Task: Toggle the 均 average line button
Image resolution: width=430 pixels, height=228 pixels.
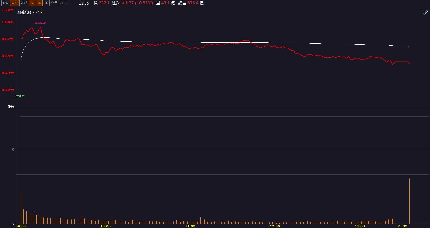Action: coord(32,3)
